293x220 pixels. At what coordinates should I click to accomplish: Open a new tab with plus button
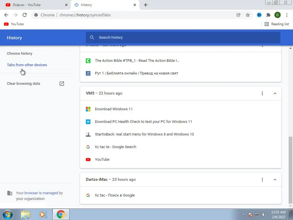click(x=146, y=5)
